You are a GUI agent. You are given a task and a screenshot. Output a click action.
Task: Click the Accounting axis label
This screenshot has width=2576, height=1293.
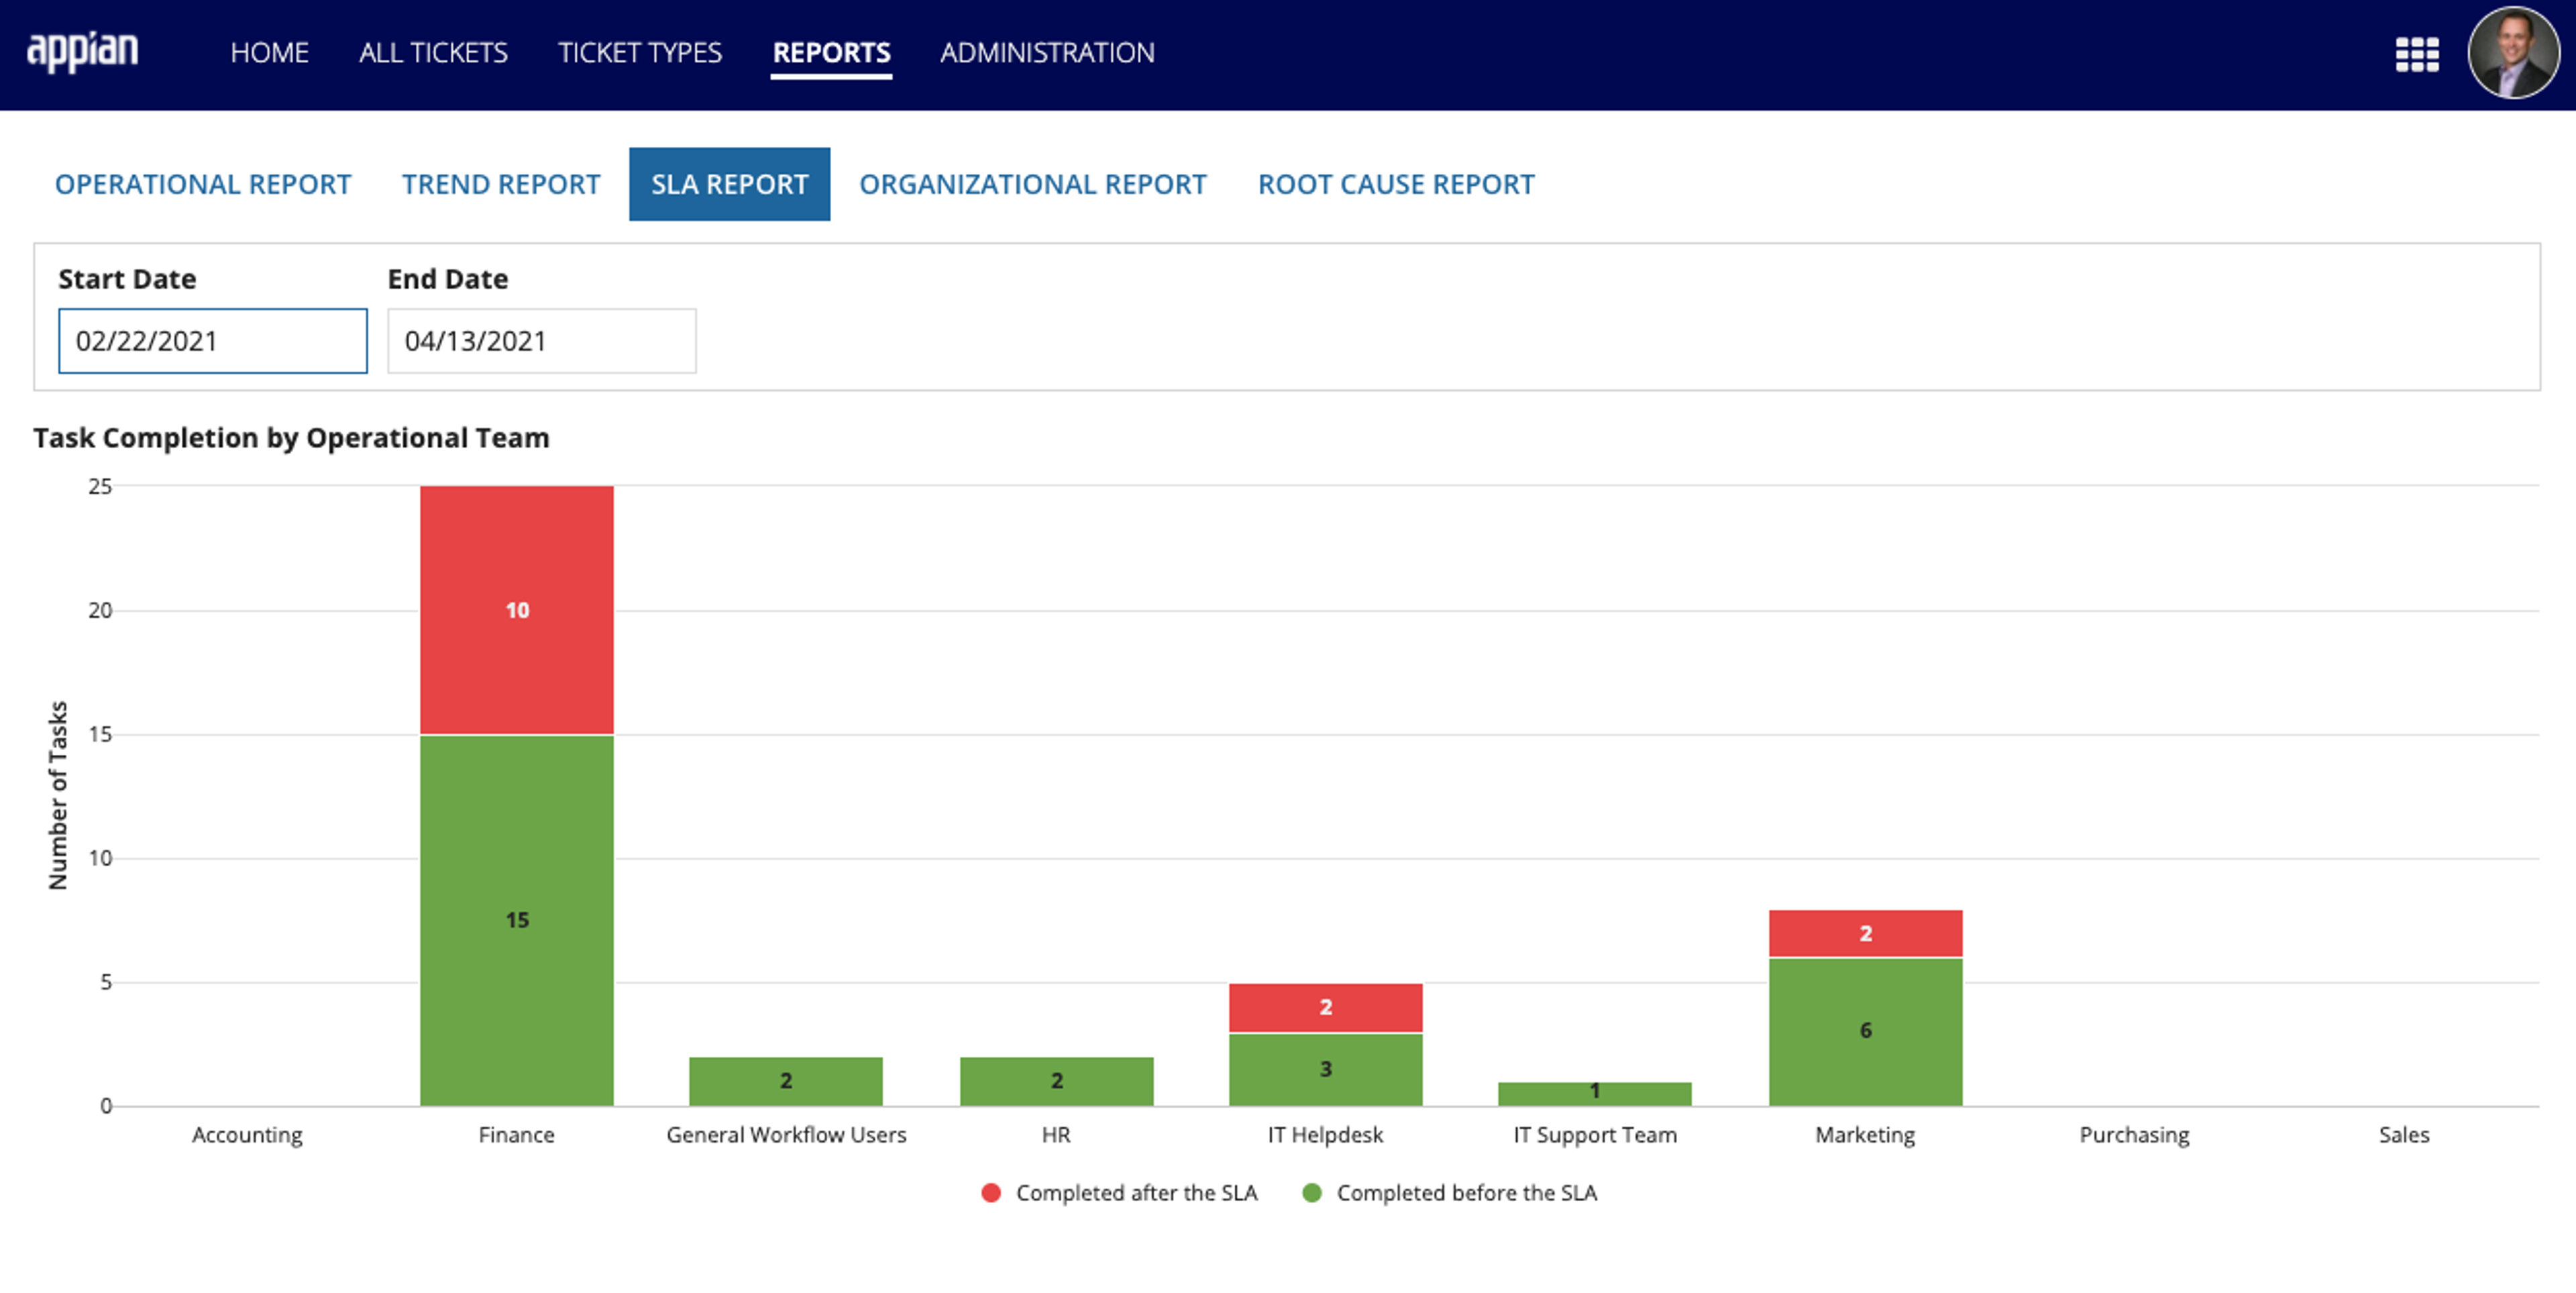coord(247,1135)
